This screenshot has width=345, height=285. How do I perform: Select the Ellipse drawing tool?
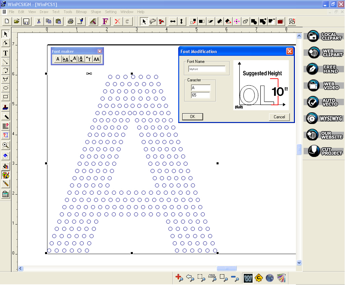click(x=5, y=88)
